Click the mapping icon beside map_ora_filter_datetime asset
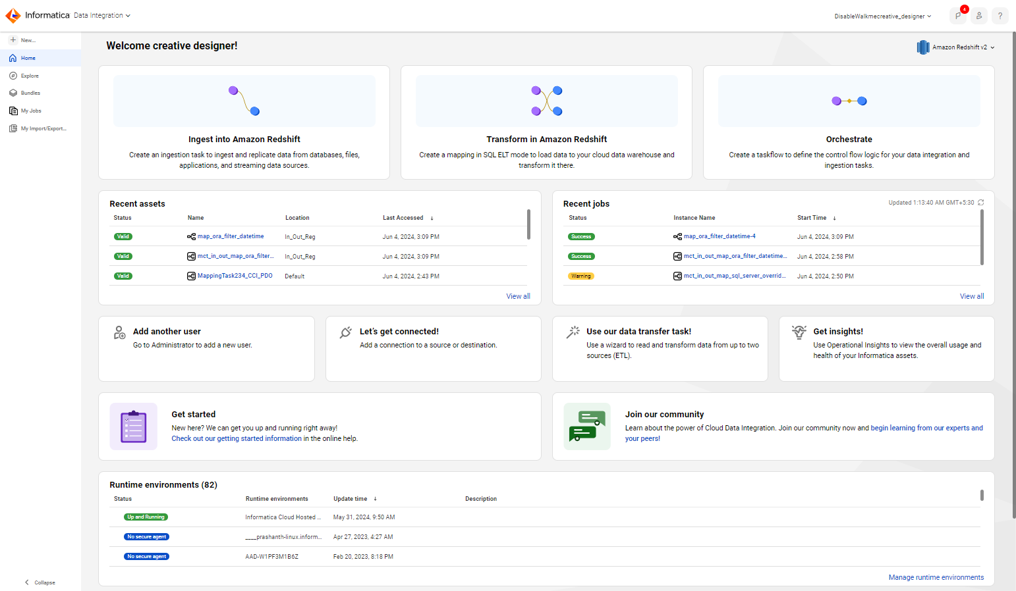Image resolution: width=1016 pixels, height=591 pixels. point(191,236)
